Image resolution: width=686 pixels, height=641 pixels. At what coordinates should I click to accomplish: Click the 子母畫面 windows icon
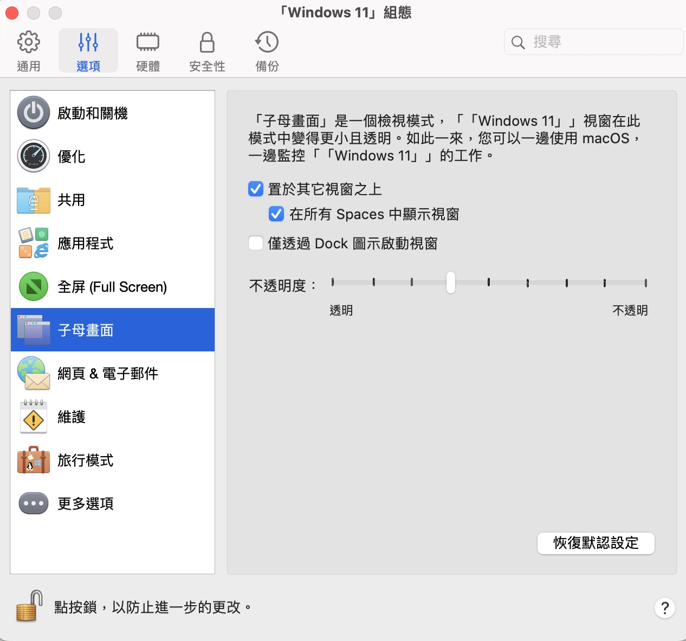(34, 330)
